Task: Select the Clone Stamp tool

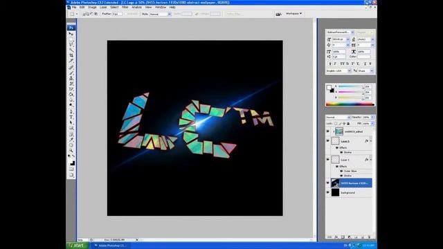Action: coord(71,78)
